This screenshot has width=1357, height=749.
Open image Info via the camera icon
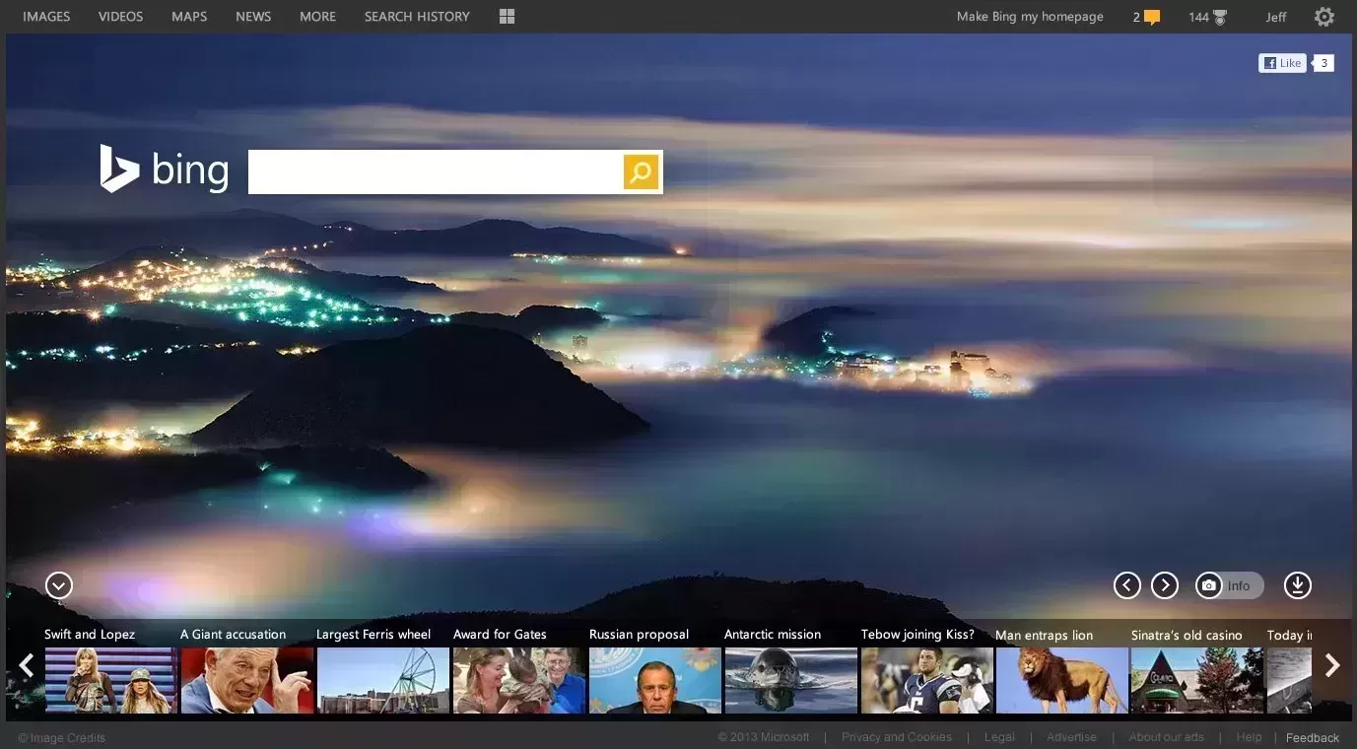coord(1209,584)
